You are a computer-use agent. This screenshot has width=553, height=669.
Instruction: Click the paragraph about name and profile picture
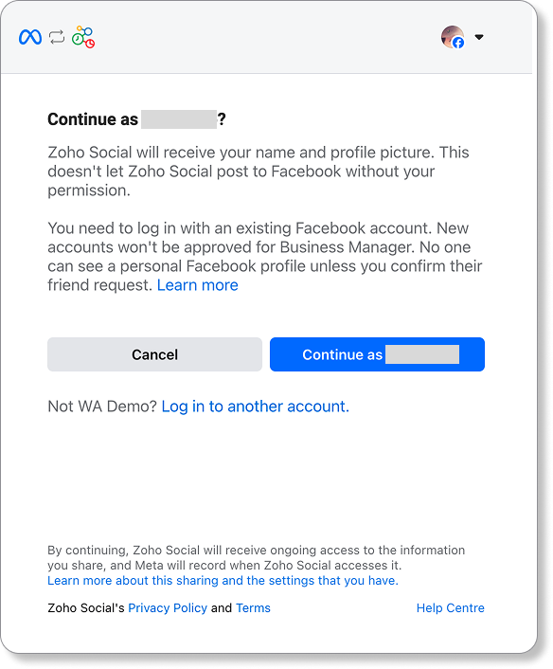point(259,172)
